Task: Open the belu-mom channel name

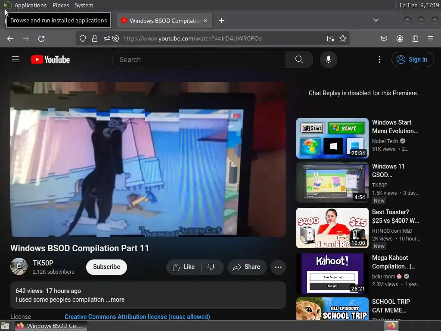Action: 387,276
